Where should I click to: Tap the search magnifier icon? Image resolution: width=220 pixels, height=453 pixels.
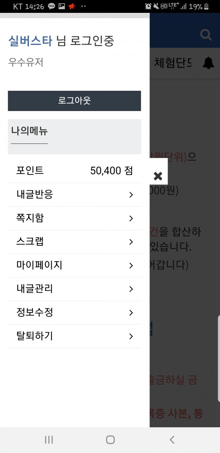click(206, 35)
